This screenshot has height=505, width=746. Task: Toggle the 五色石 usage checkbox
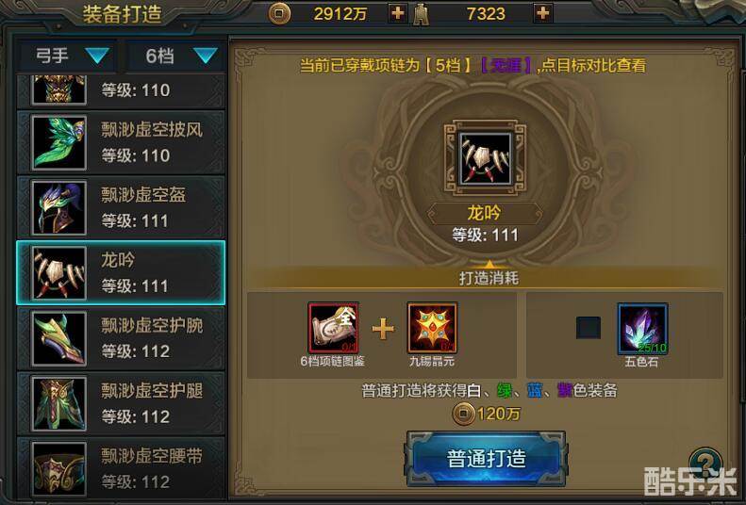(x=589, y=328)
